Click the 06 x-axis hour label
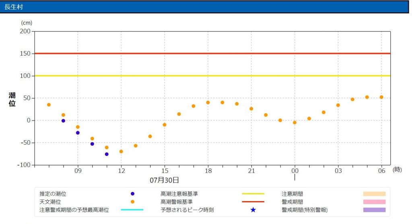 click(x=381, y=171)
